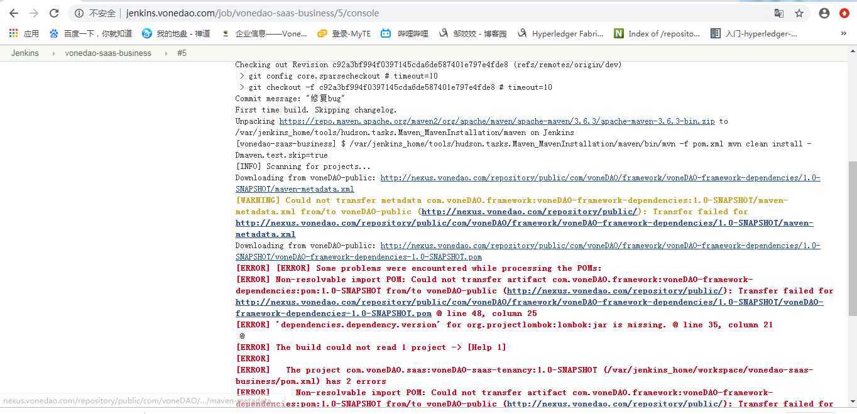Image resolution: width=857 pixels, height=414 pixels.
Task: Open the Chrome profile avatar
Action: coord(824,13)
